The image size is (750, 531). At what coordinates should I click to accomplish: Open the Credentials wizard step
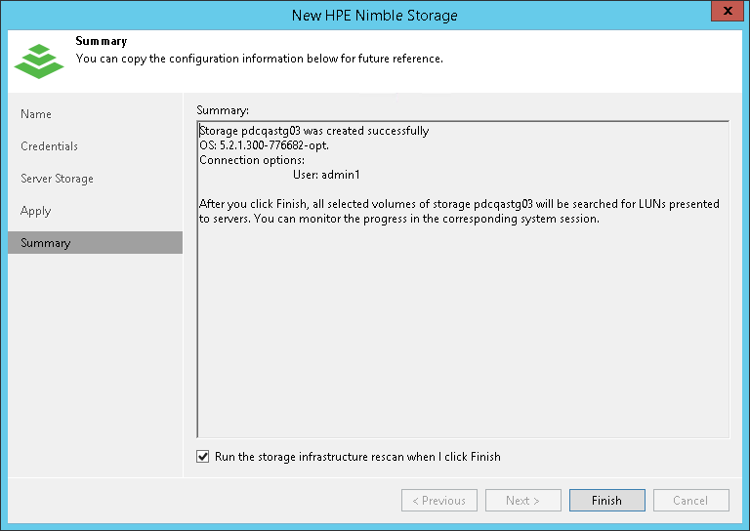click(49, 146)
